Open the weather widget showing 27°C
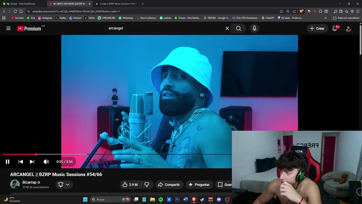The image size is (362, 204). [12, 199]
